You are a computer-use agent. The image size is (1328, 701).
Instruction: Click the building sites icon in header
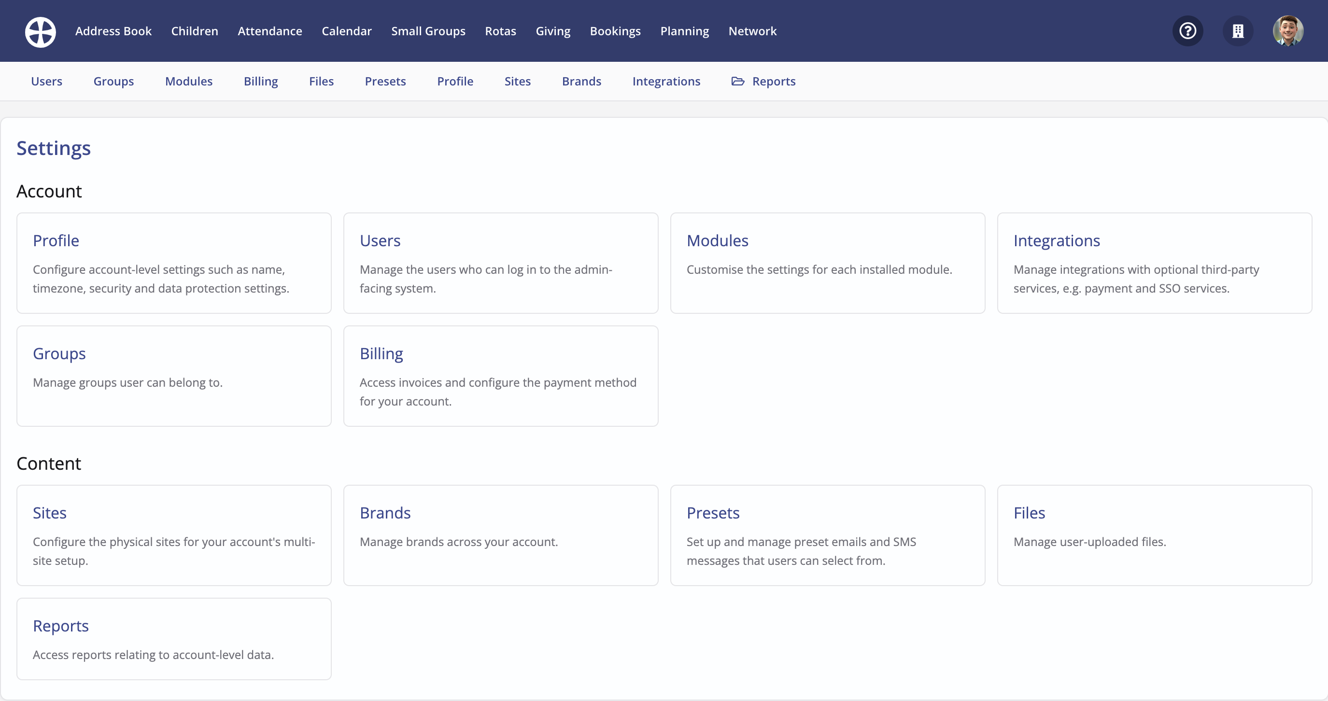1238,31
